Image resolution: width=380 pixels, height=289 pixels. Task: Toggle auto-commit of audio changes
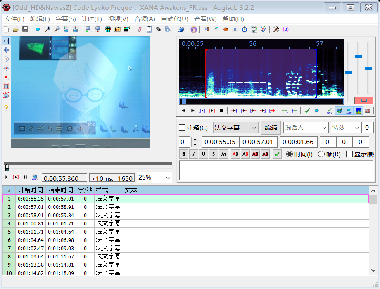329,111
